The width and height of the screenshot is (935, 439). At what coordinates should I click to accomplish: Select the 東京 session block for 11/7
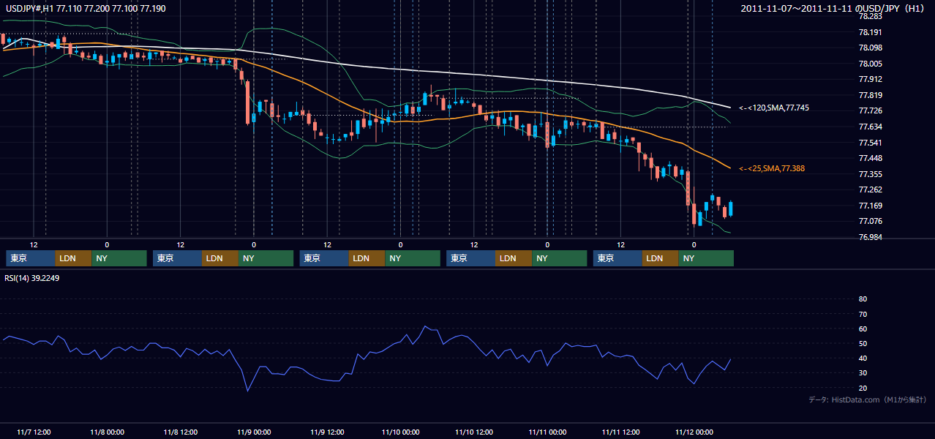click(31, 258)
